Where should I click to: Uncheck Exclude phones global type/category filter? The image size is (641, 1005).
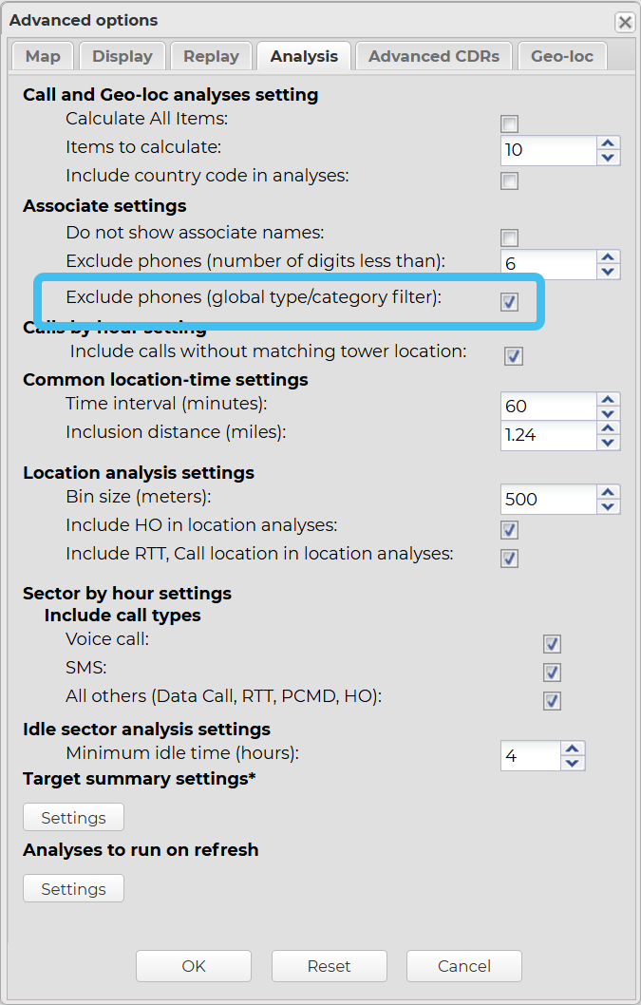tap(510, 301)
